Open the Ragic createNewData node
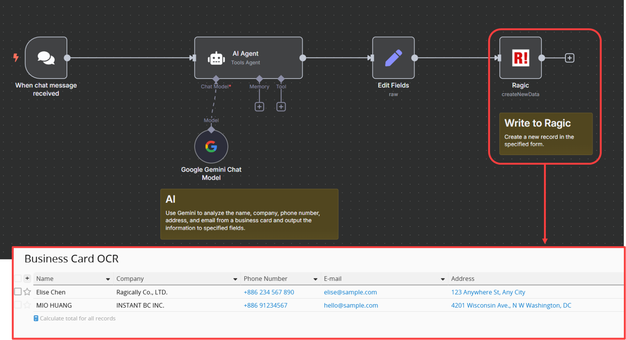Image resolution: width=626 pixels, height=340 pixels. coord(520,58)
